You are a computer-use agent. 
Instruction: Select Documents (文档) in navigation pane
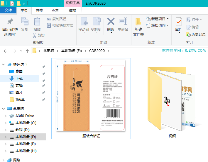[16, 86]
